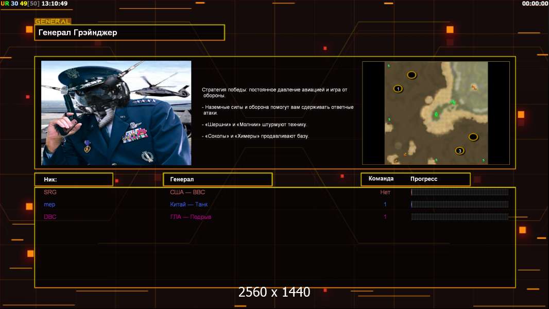Click the Прогресс column header
The image size is (549, 309).
(424, 179)
